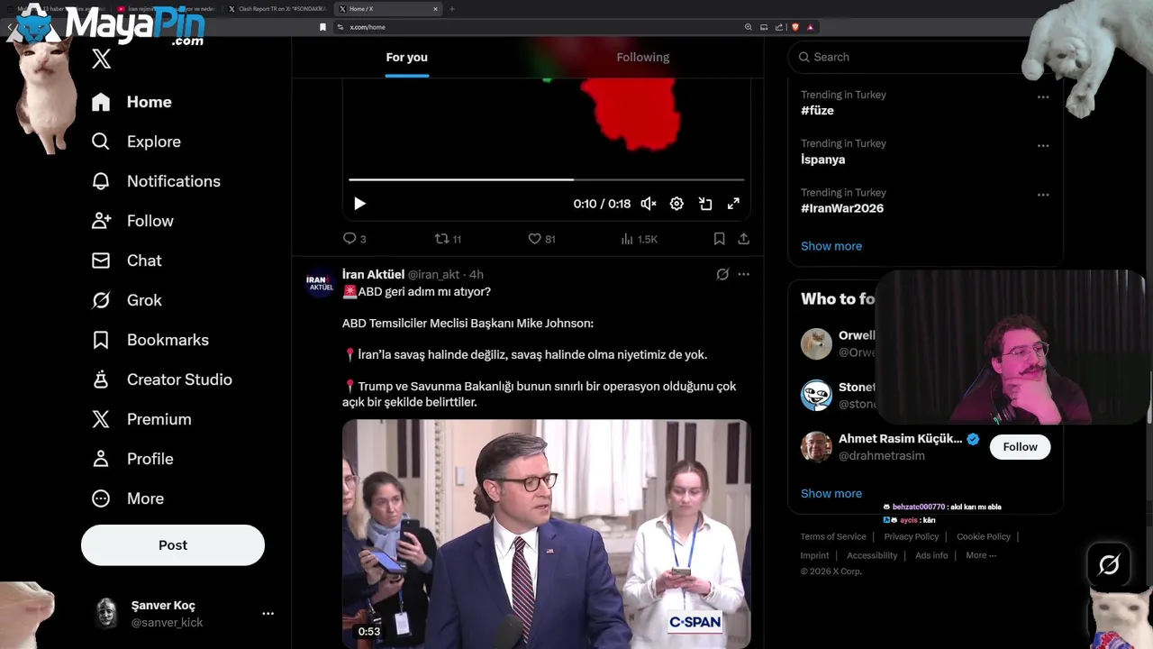Screen dimensions: 1153x649
Task: Open account menu dots next to Şanver Koç
Action: (268, 613)
